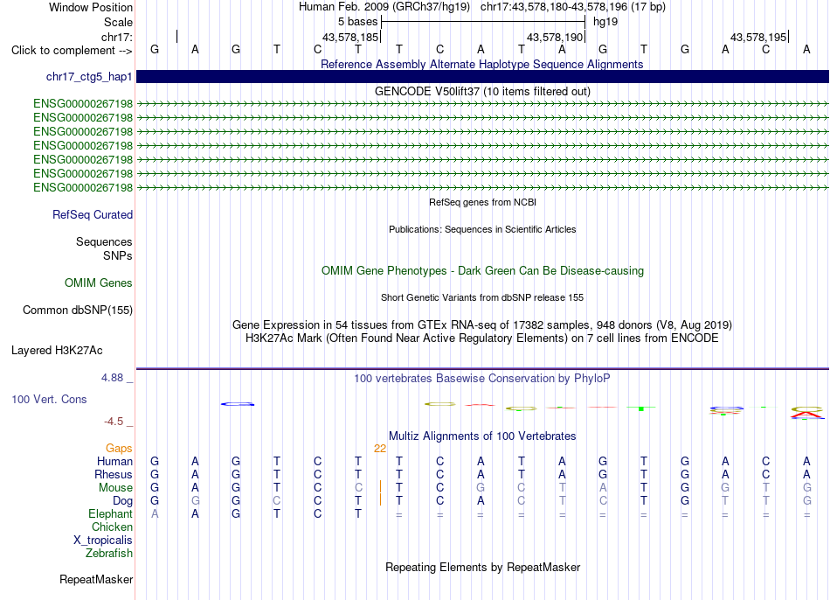Image resolution: width=830 pixels, height=600 pixels.
Task: Click the SNPs side label
Action: (118, 255)
